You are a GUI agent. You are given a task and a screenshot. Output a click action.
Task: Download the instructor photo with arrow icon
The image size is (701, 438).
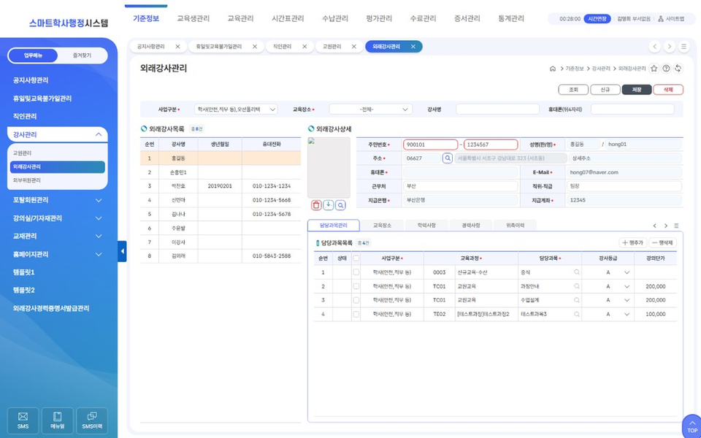pyautogui.click(x=328, y=205)
